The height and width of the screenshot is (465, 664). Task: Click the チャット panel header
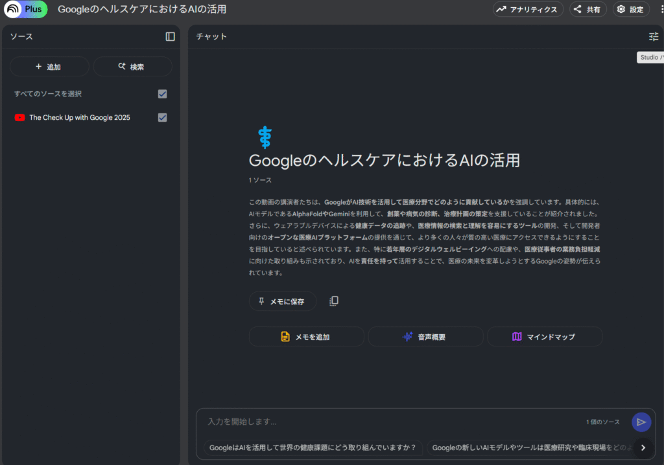click(x=211, y=37)
